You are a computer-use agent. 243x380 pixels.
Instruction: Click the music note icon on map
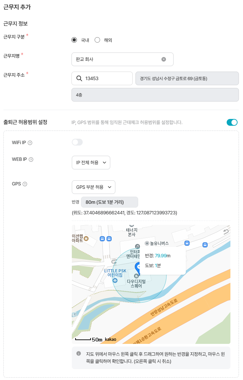pos(137,246)
